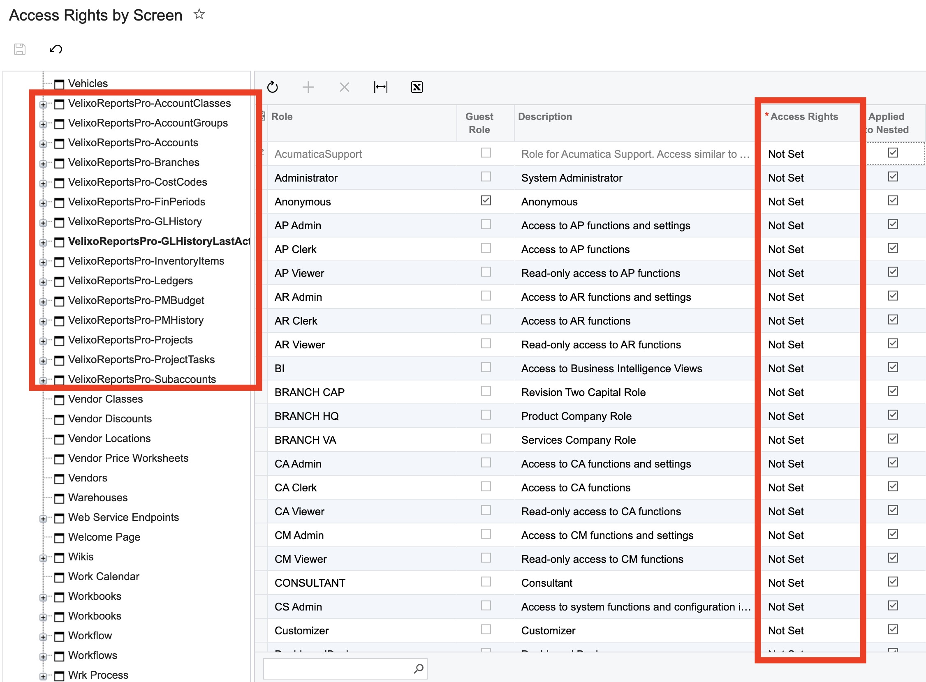Toggle Applied to Nested for Customizer
Viewport: 926px width, 682px height.
[893, 629]
